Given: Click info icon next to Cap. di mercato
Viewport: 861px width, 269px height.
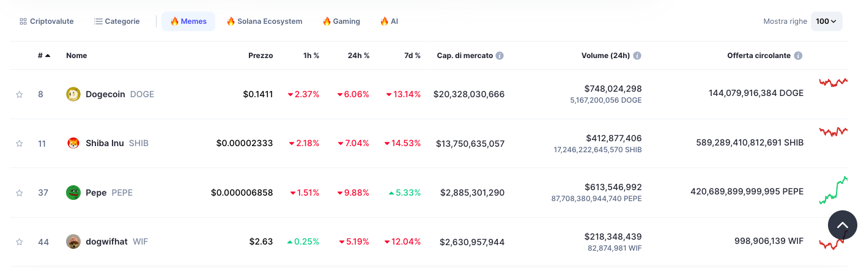Looking at the screenshot, I should (x=500, y=56).
